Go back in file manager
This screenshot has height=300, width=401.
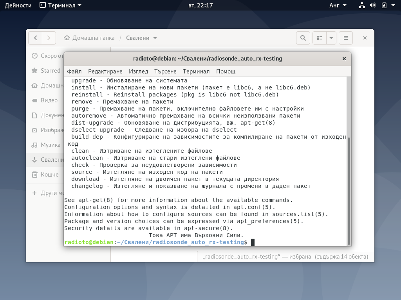[35, 38]
